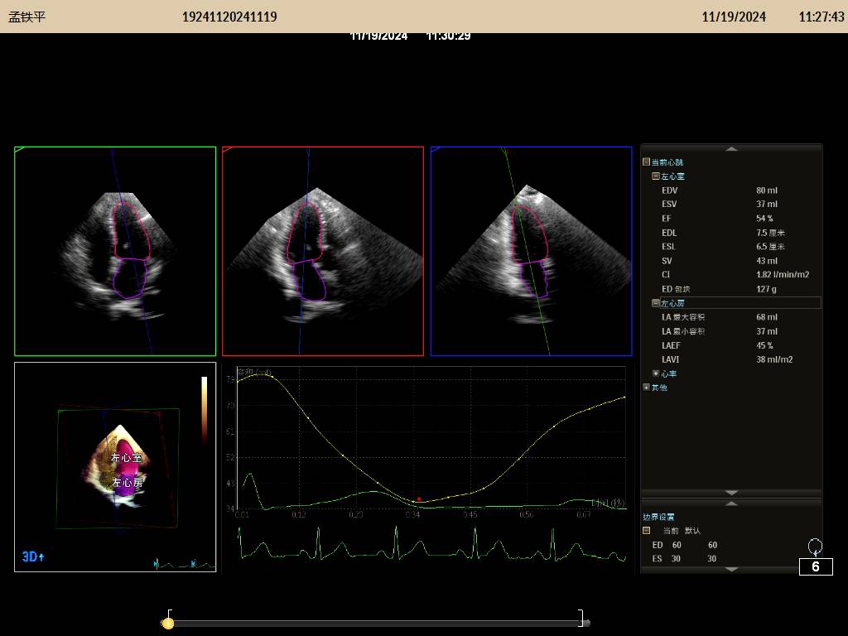Collapse the 左心房 measurements group
Image resolution: width=848 pixels, height=636 pixels.
click(x=655, y=304)
